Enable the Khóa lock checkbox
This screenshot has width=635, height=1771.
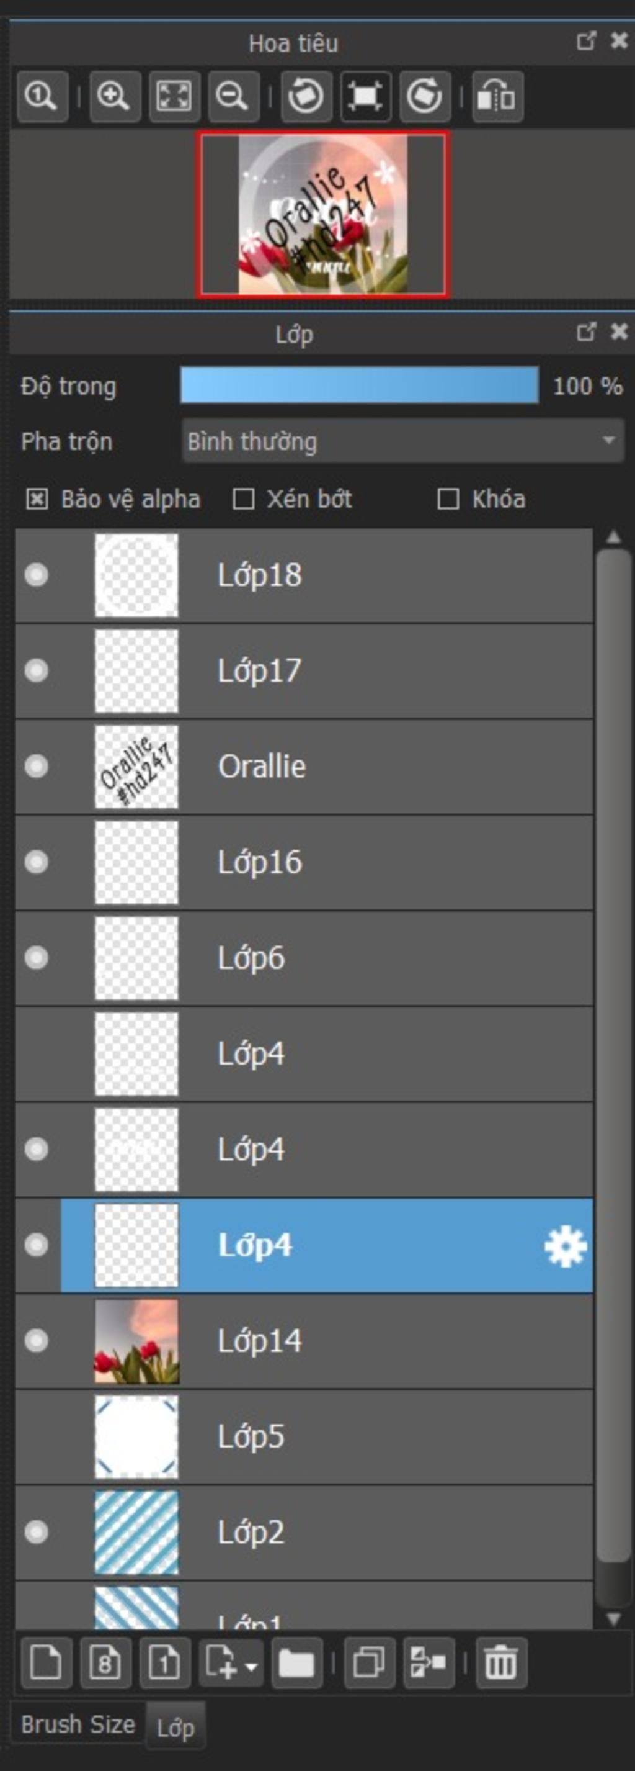448,499
